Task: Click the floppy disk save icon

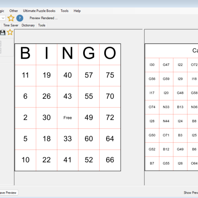Action: coord(3,32)
